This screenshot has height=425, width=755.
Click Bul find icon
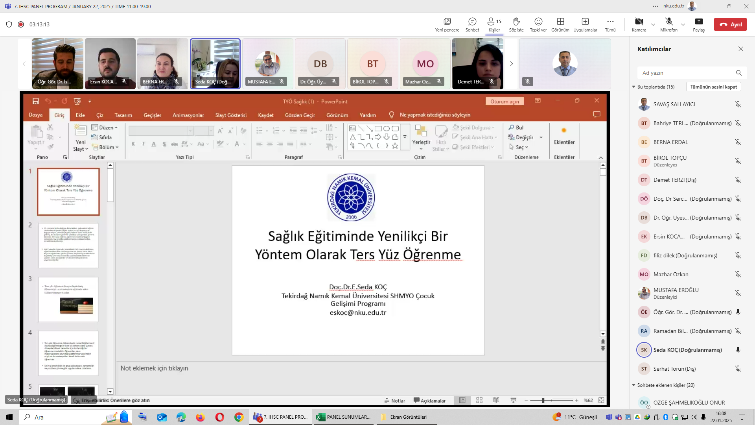[x=516, y=128]
